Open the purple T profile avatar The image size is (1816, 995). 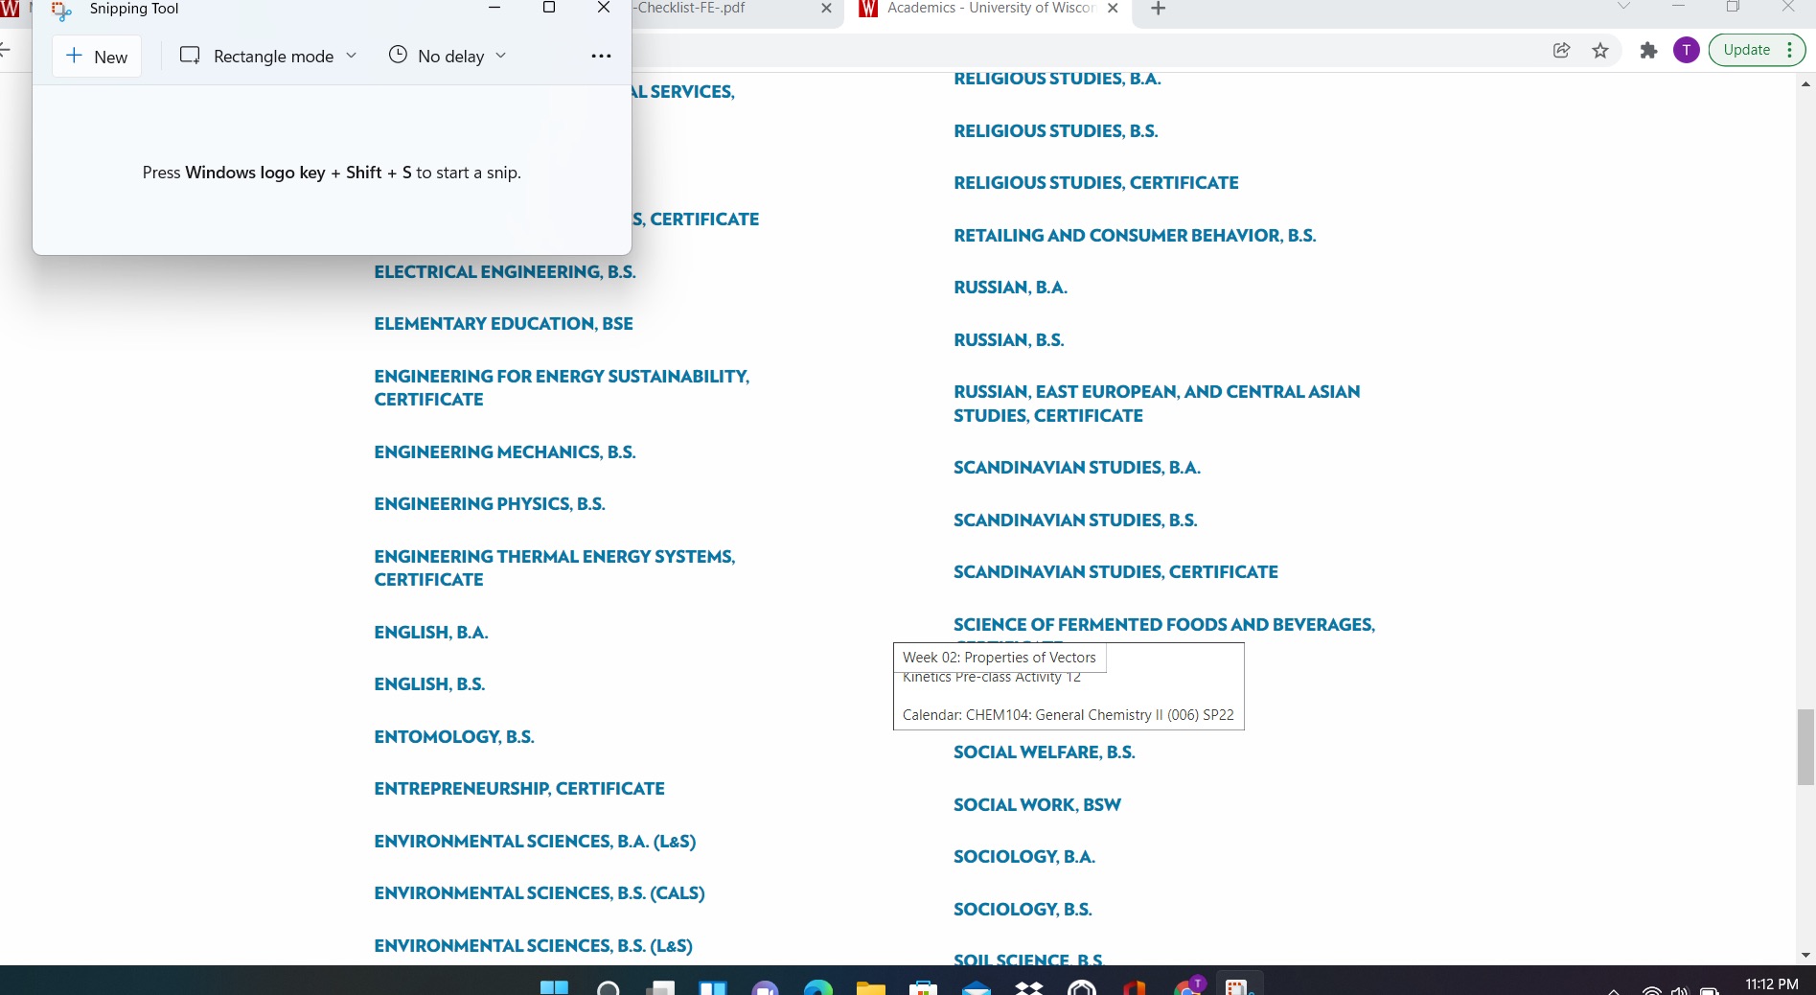tap(1686, 51)
